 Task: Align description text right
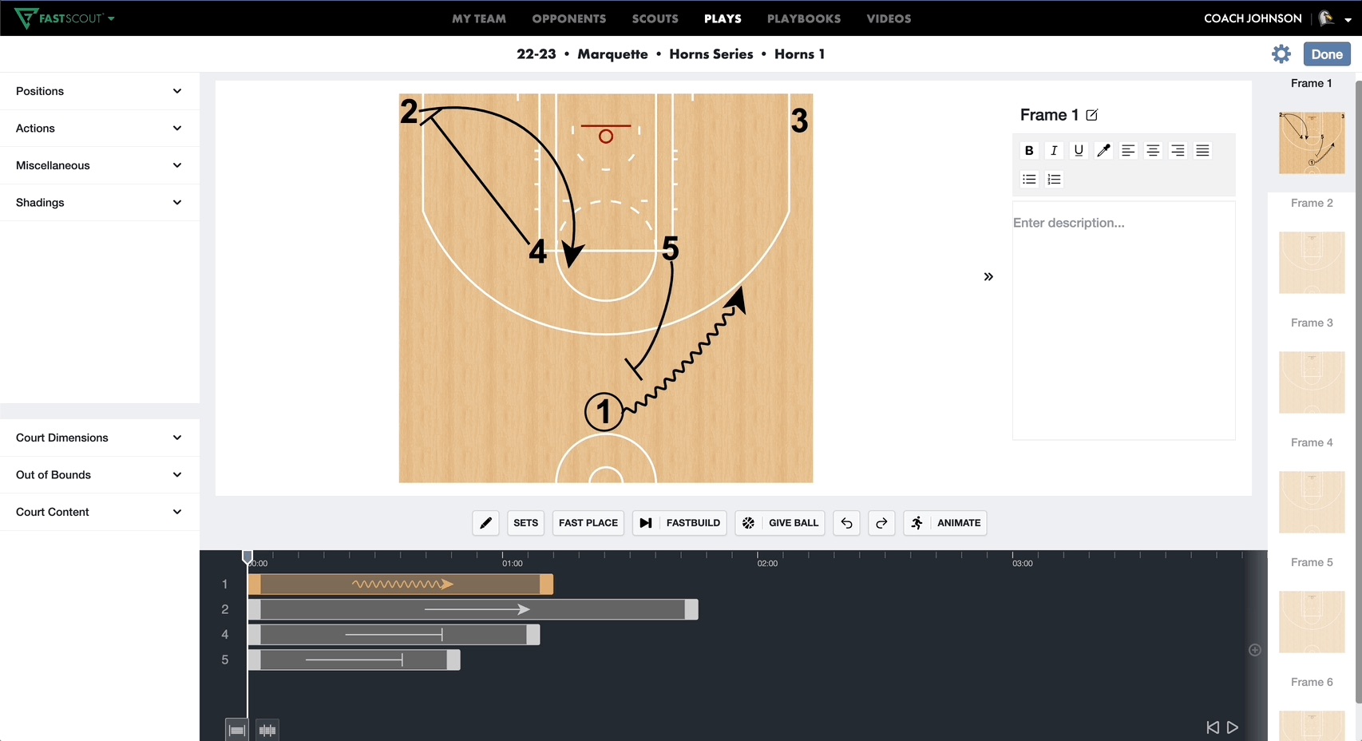[1178, 150]
